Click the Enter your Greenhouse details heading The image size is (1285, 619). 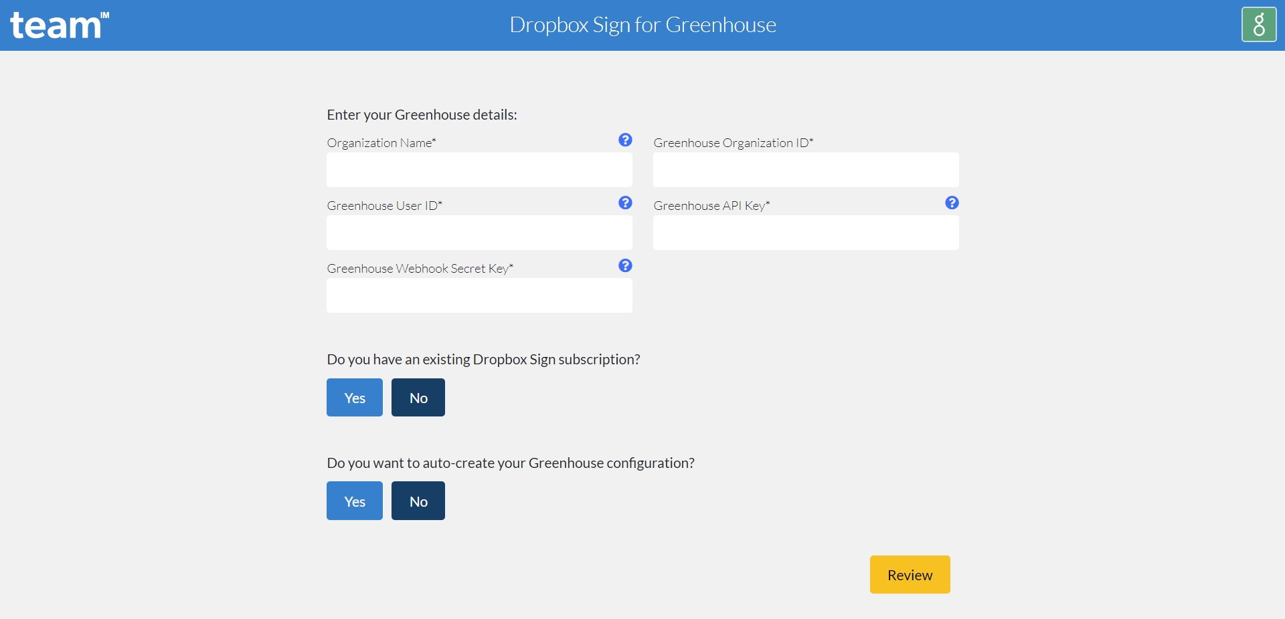(422, 114)
